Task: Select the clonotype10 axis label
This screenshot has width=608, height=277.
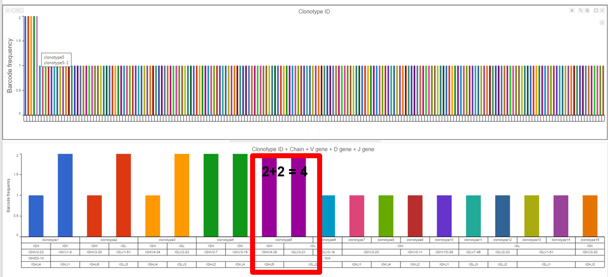Action: 444,239
